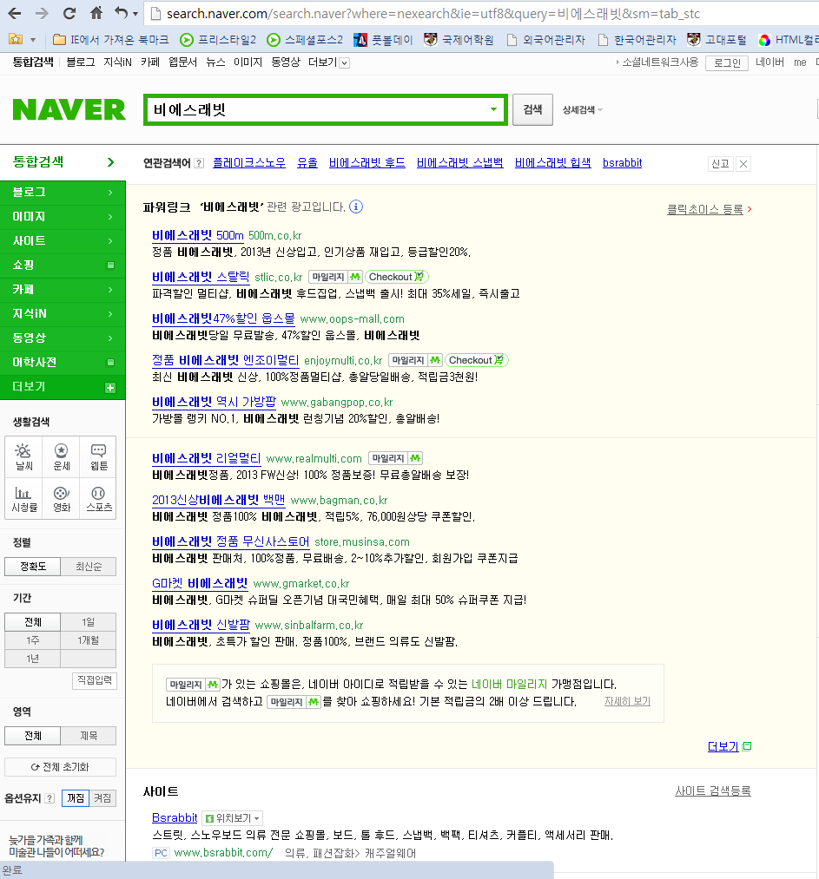Click the power link info icon
Image resolution: width=819 pixels, height=879 pixels.
coord(356,207)
